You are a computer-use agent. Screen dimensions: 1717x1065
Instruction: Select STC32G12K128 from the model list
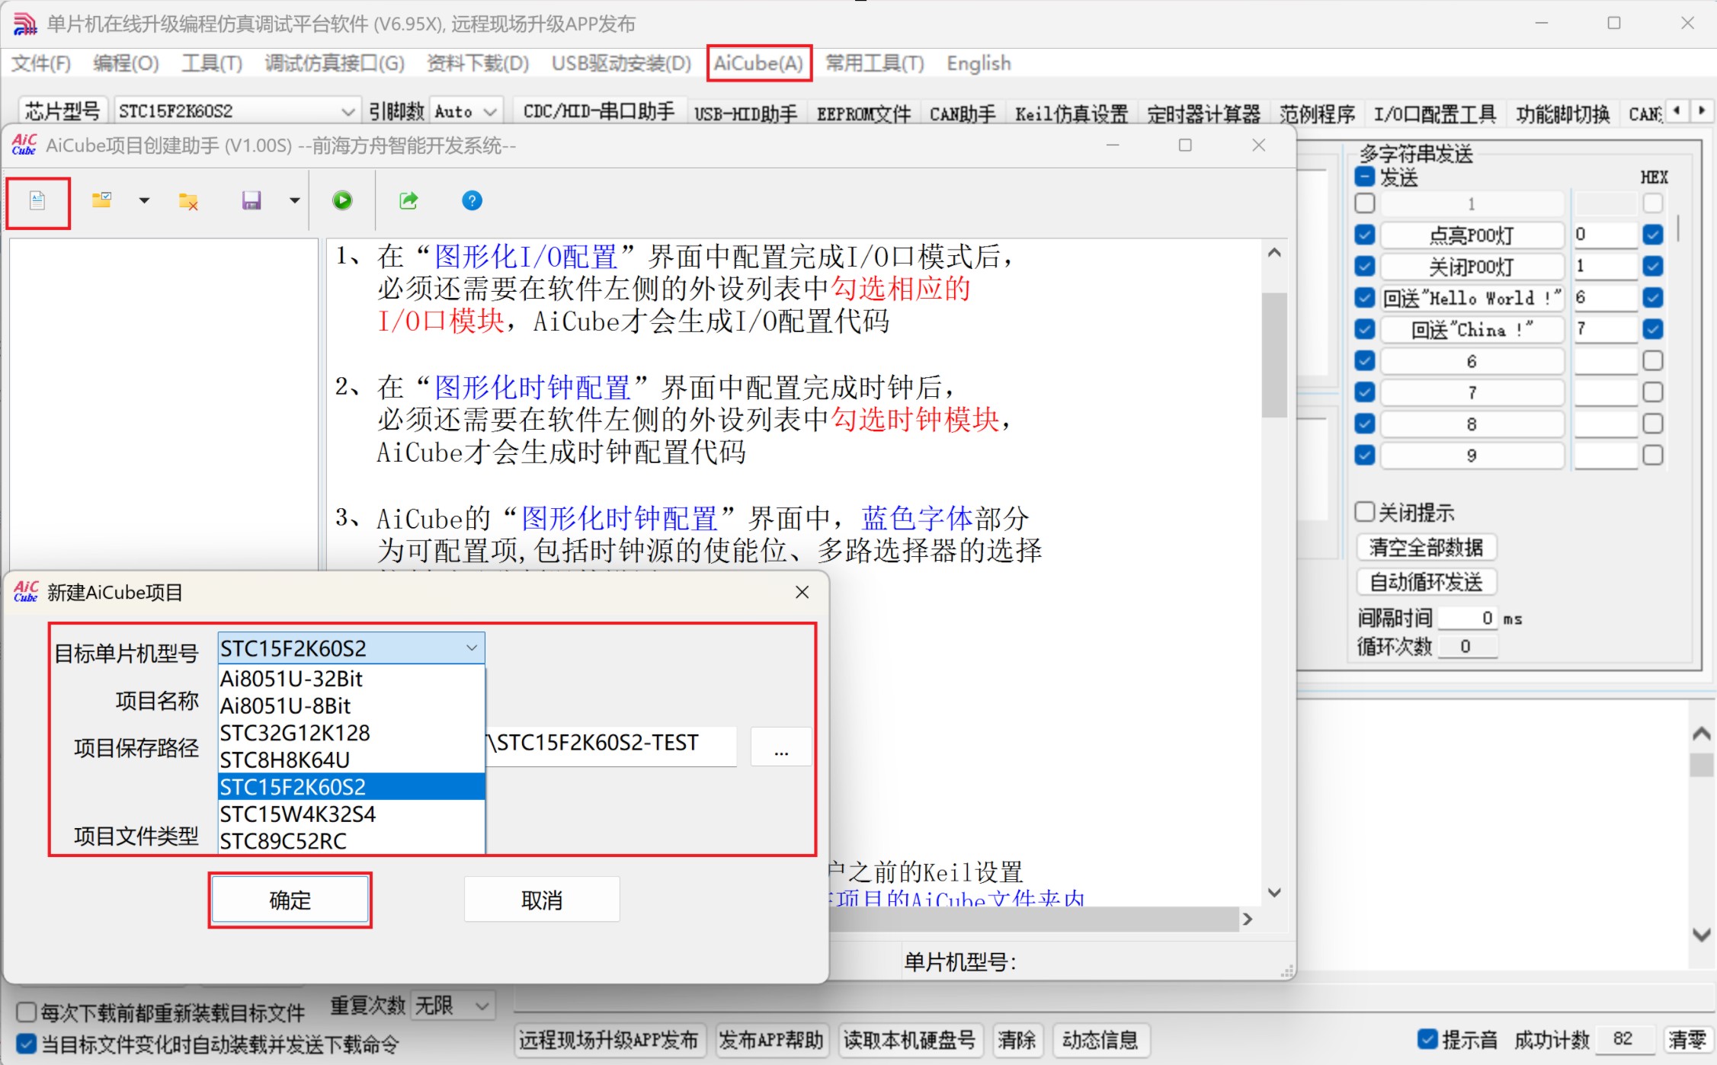[x=351, y=733]
